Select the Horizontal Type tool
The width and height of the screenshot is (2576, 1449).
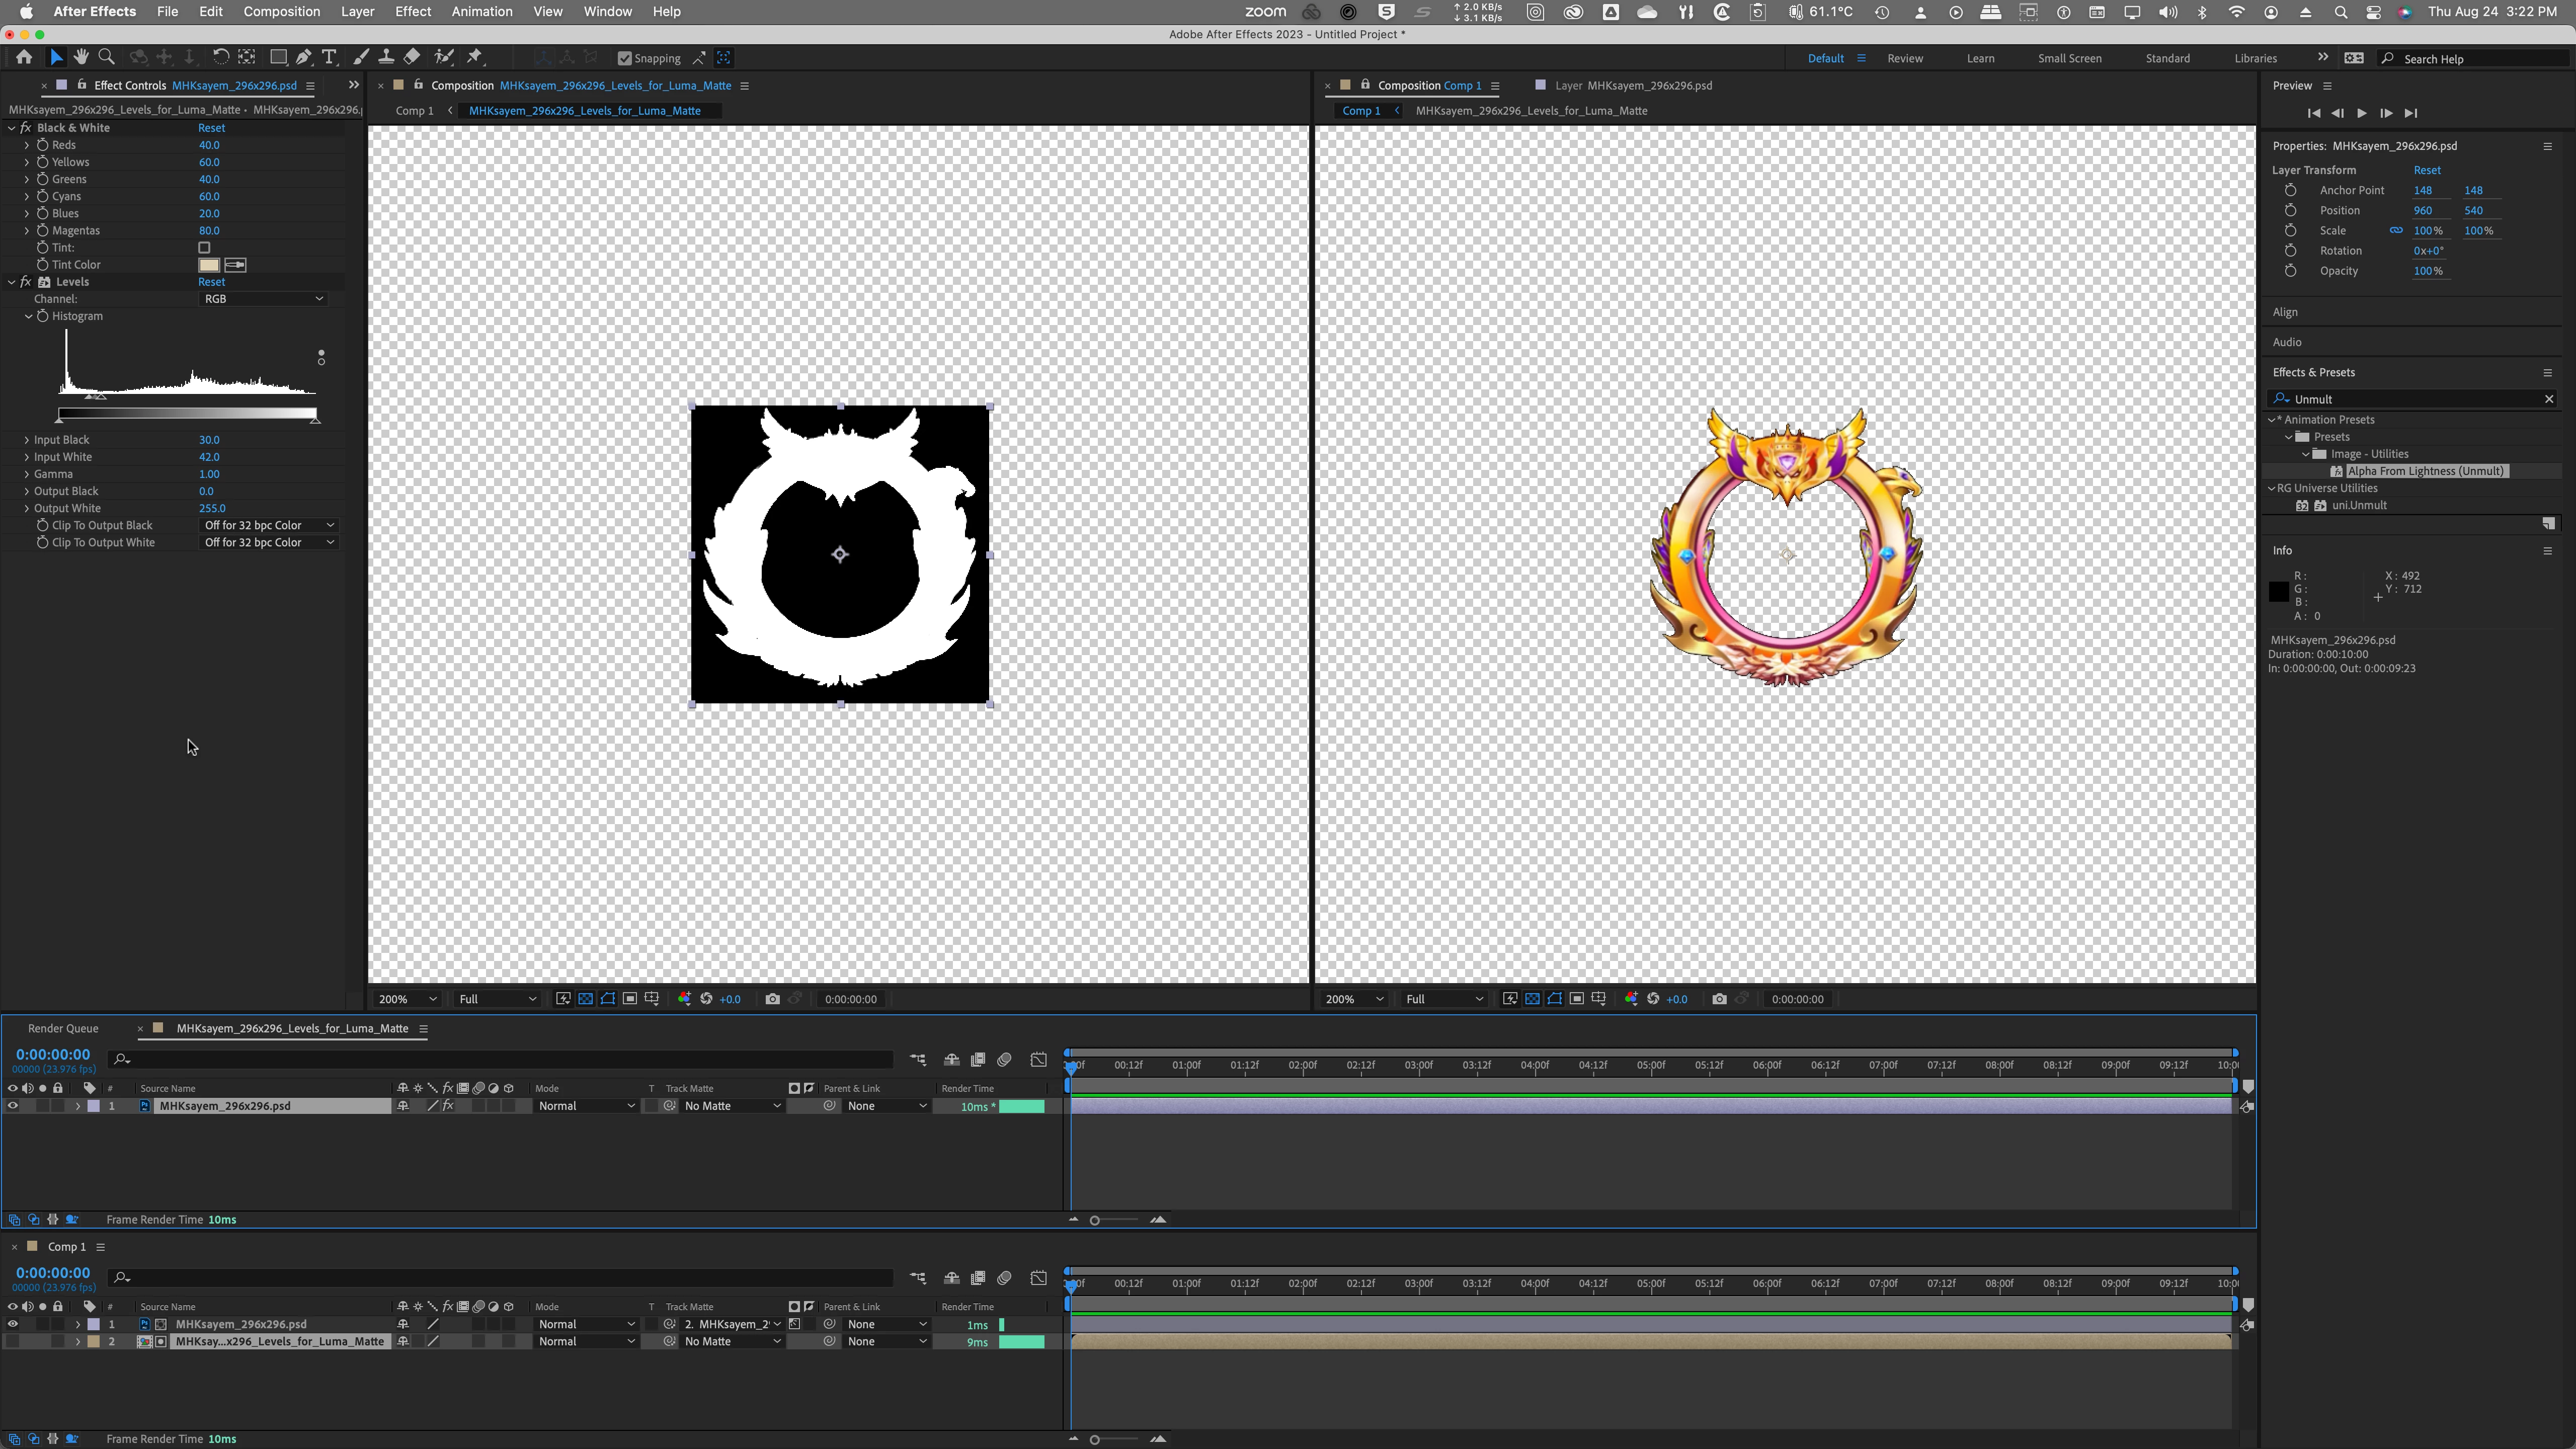[x=329, y=57]
